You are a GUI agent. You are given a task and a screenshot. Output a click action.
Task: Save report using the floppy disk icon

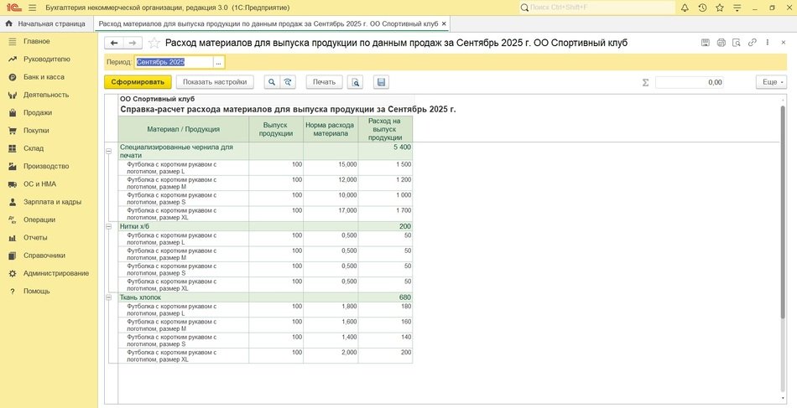[x=381, y=82]
